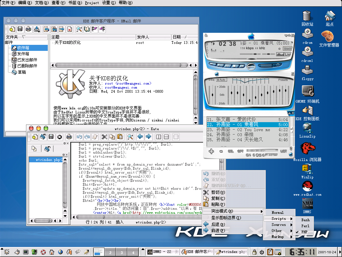This screenshot has width=342, height=257.
Task: Click Kate cut scissors toolbar icon
Action: point(105,137)
